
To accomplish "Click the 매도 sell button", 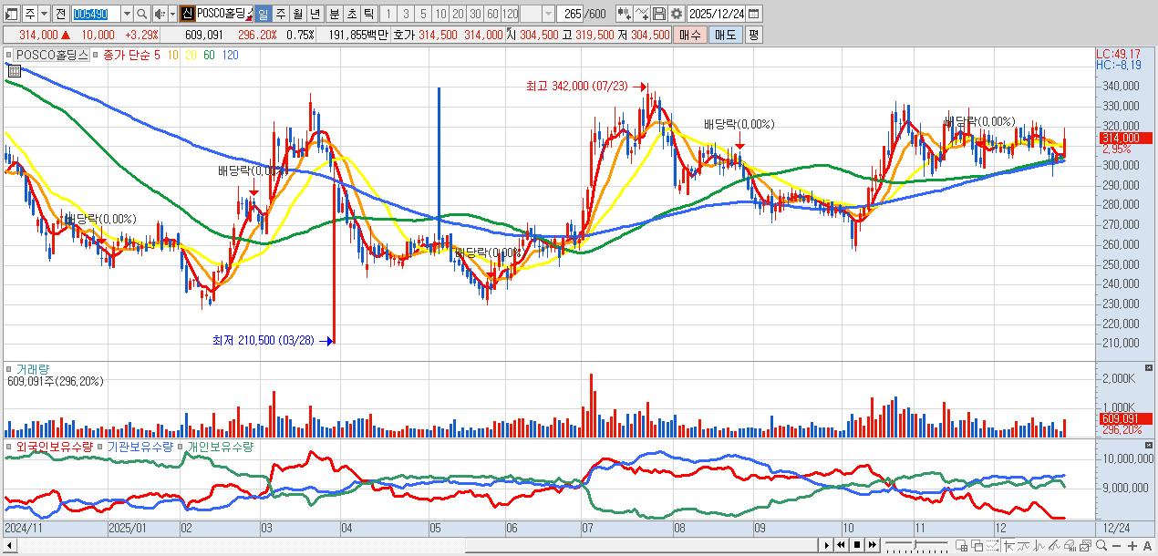I will [726, 35].
